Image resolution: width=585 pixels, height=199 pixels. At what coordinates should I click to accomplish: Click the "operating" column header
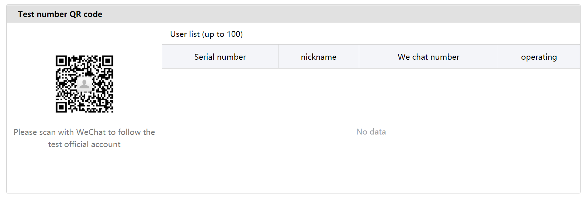pos(539,57)
